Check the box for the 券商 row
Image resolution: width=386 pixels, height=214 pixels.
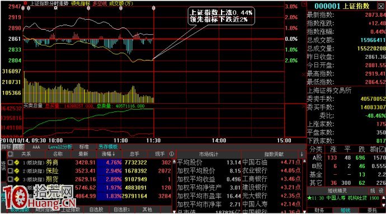tap(10, 162)
